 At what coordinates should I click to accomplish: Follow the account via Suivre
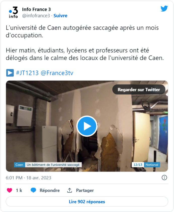tap(60, 16)
